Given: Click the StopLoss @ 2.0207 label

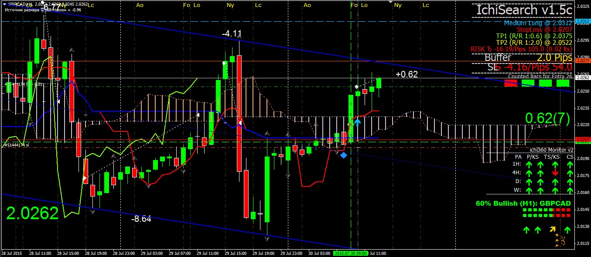Looking at the screenshot, I should click(544, 30).
